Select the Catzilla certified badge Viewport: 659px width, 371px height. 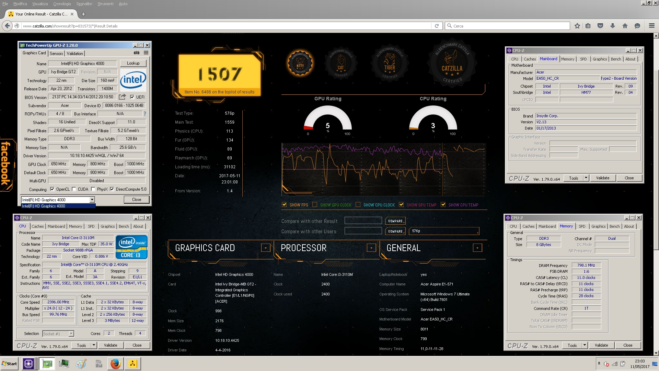(x=452, y=63)
